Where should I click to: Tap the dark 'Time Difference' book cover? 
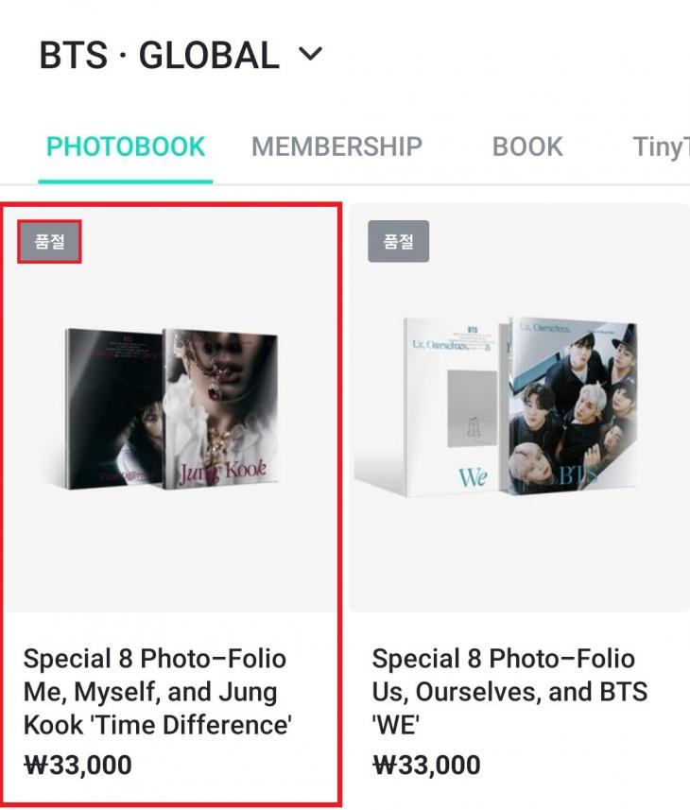pos(112,408)
